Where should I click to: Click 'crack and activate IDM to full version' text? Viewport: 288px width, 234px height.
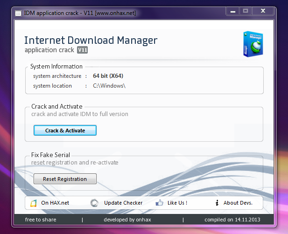(80, 114)
